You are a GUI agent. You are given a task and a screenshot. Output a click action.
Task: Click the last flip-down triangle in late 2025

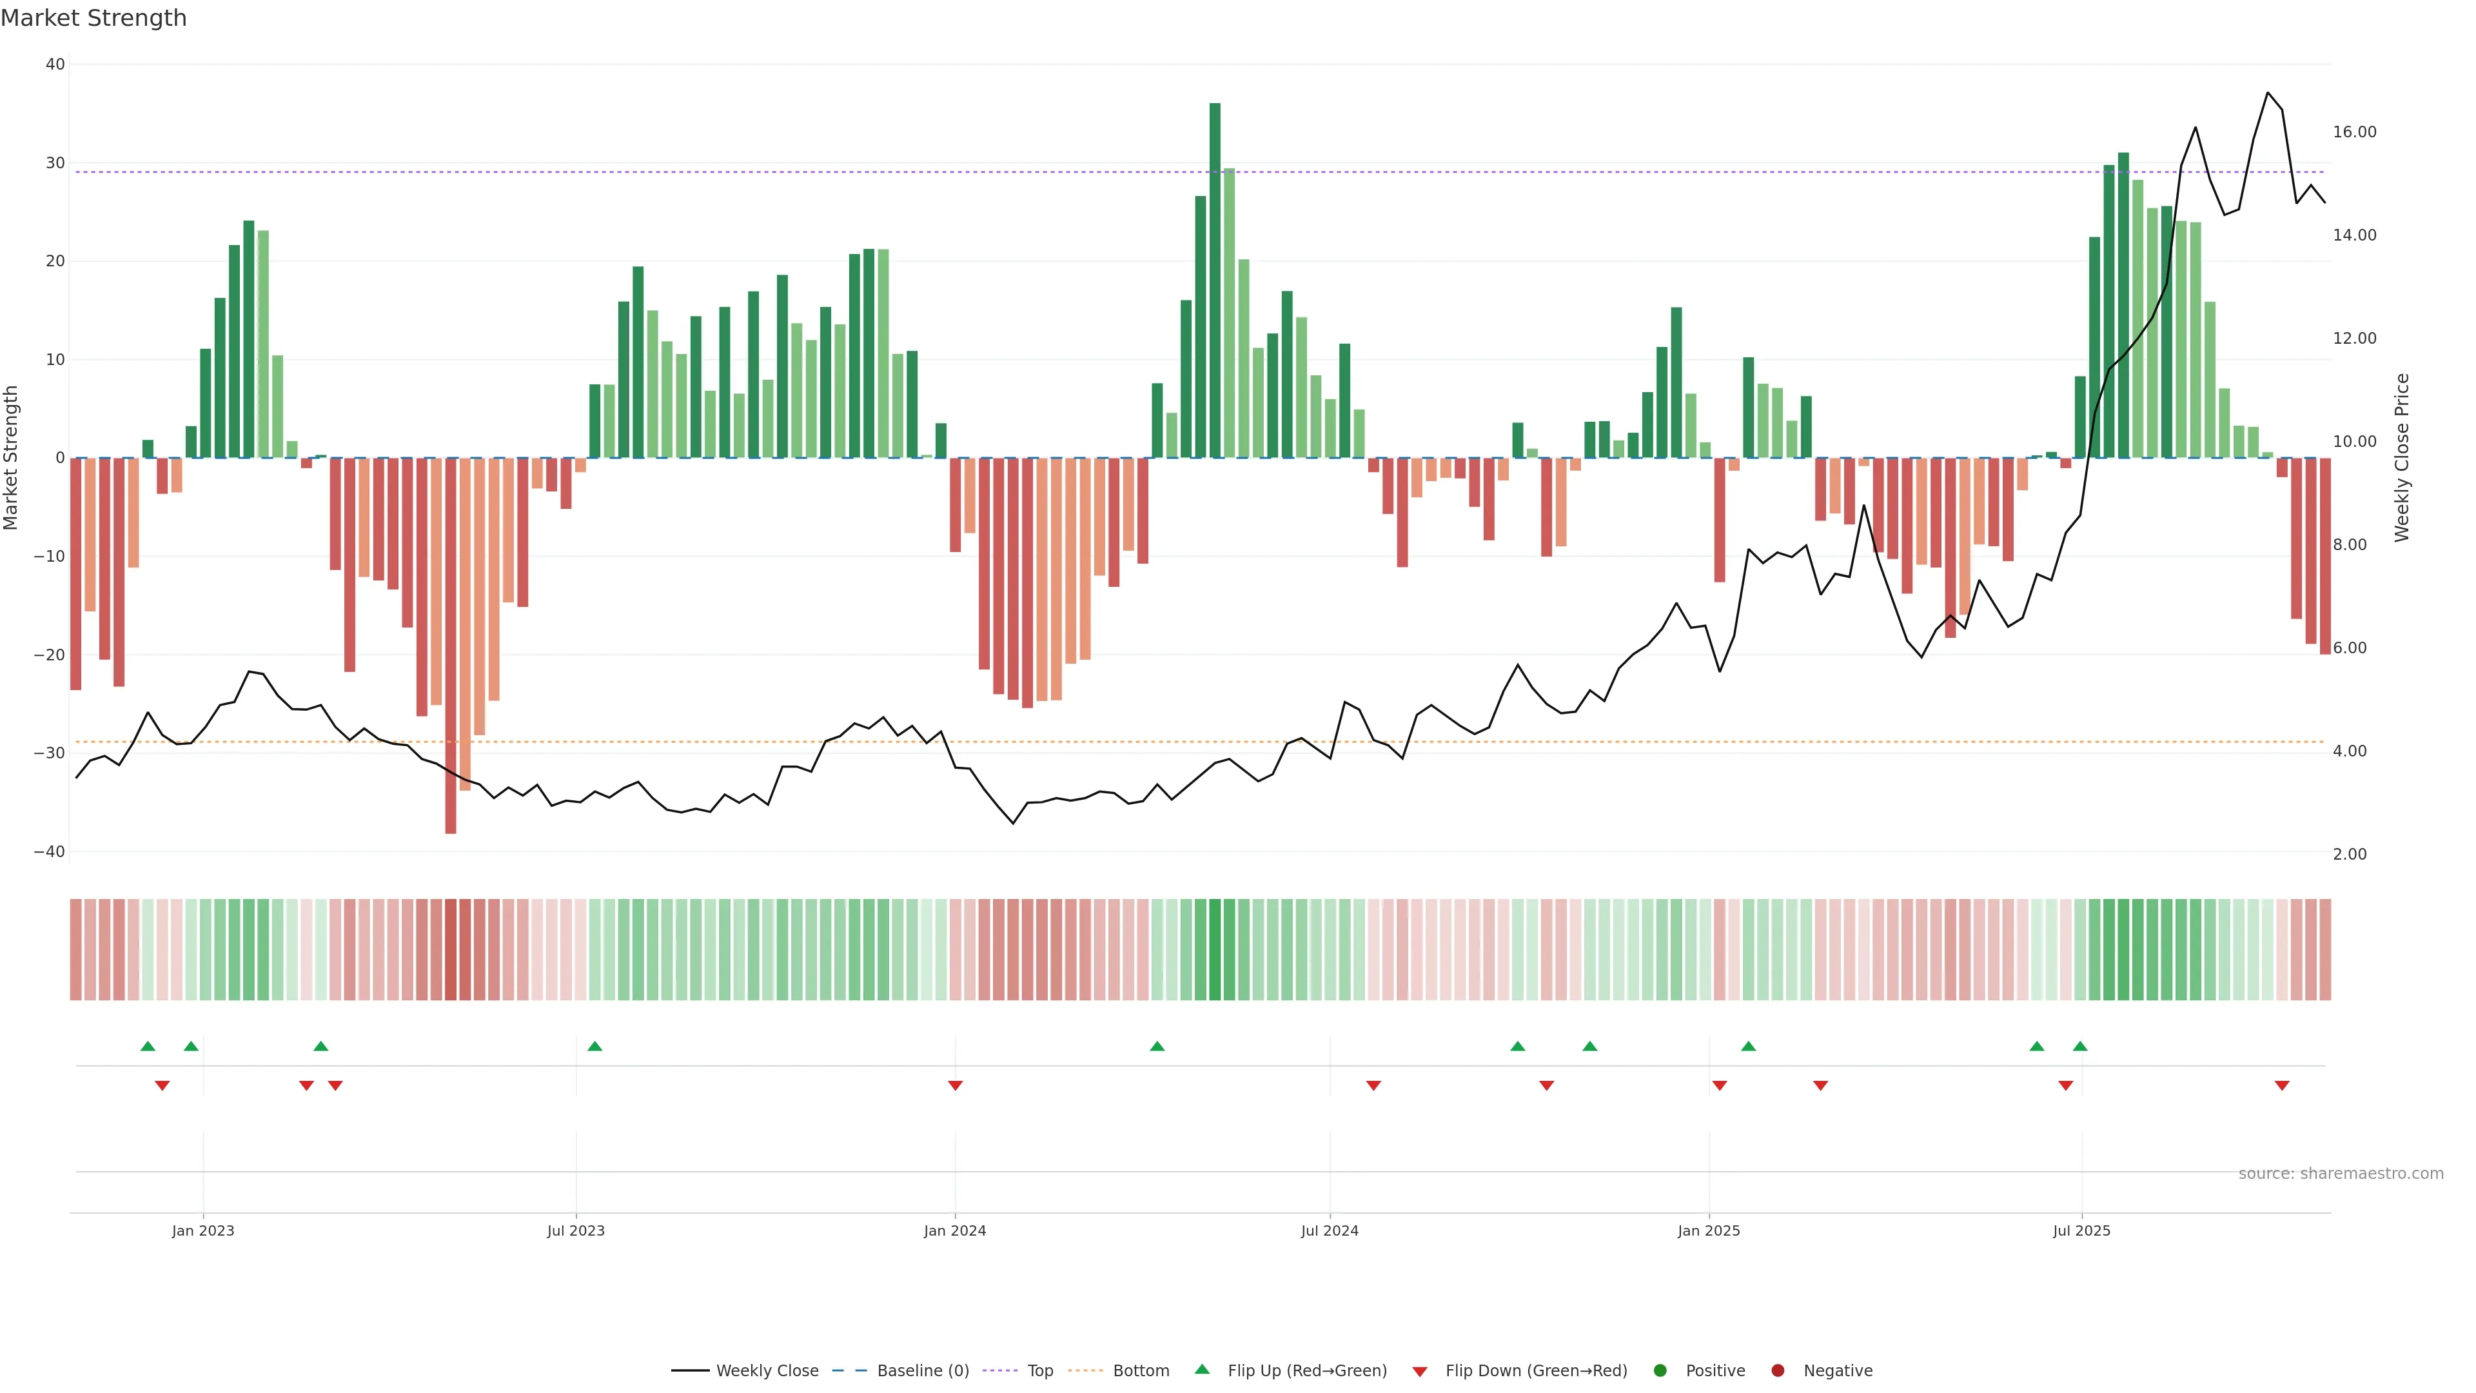(x=2282, y=1085)
